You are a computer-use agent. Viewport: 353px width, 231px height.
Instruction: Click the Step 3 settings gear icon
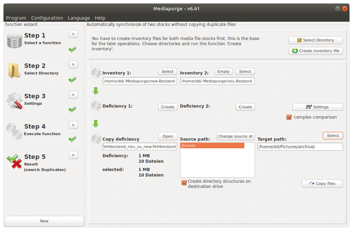[x=15, y=101]
